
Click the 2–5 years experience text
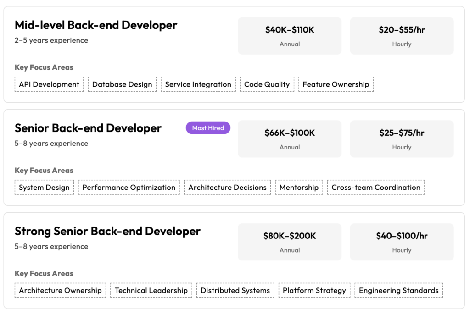pos(51,40)
